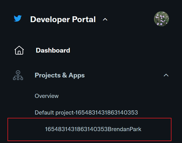Click the Dashboard house icon
This screenshot has height=143, width=182.
(19, 50)
